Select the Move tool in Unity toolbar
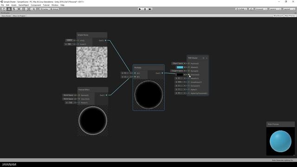The image size is (297, 167). [9, 9]
